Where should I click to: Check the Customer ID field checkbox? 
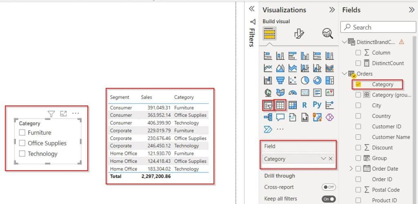(358, 127)
